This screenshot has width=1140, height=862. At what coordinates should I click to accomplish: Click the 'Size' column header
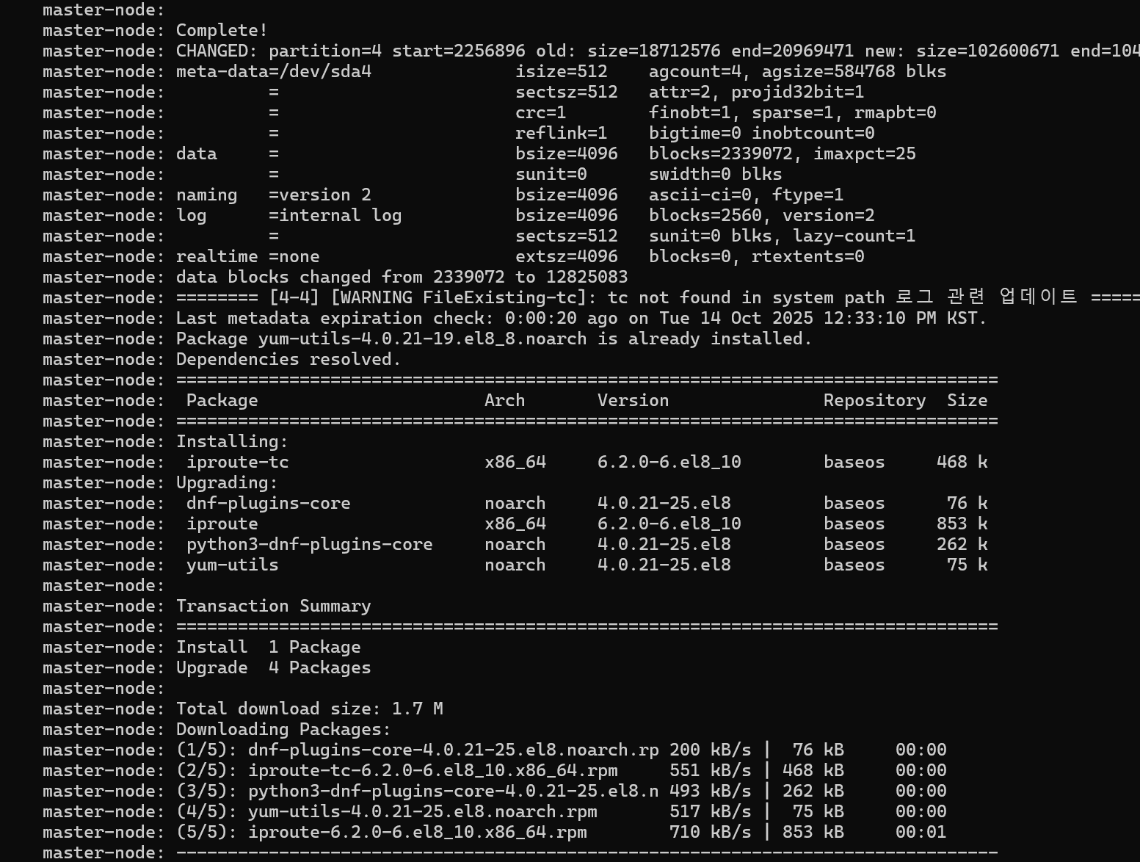(x=967, y=400)
